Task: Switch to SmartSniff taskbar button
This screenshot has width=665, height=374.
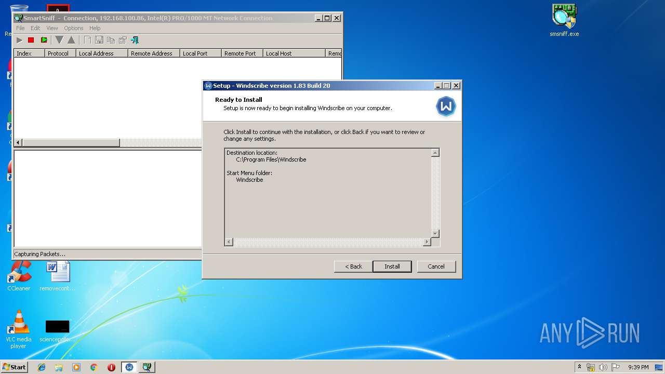Action: click(x=147, y=367)
